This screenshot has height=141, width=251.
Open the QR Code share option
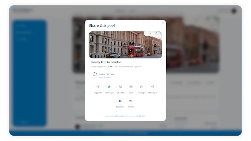tap(120, 87)
